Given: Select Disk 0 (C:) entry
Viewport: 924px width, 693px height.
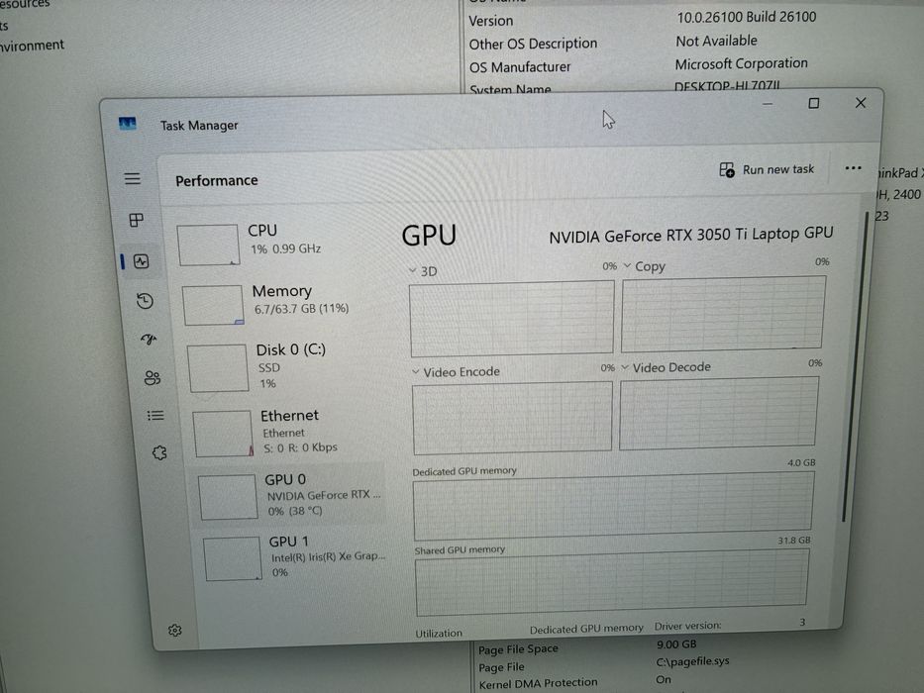Looking at the screenshot, I should pyautogui.click(x=286, y=366).
